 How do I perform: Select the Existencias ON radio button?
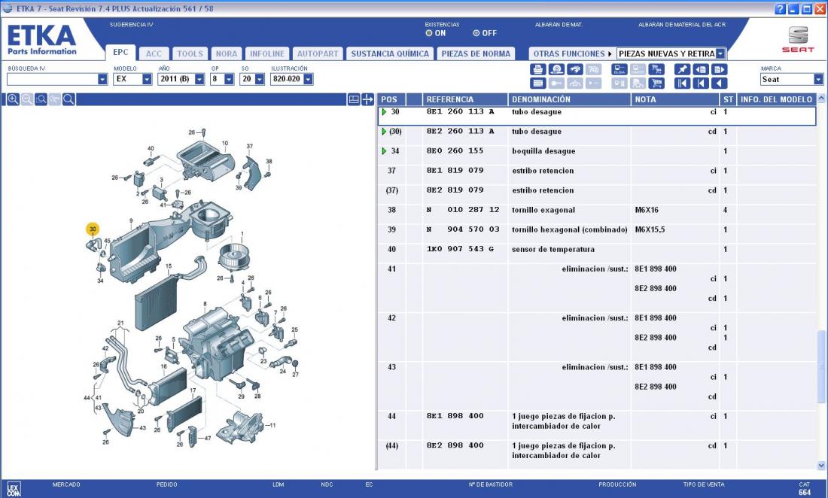click(429, 33)
